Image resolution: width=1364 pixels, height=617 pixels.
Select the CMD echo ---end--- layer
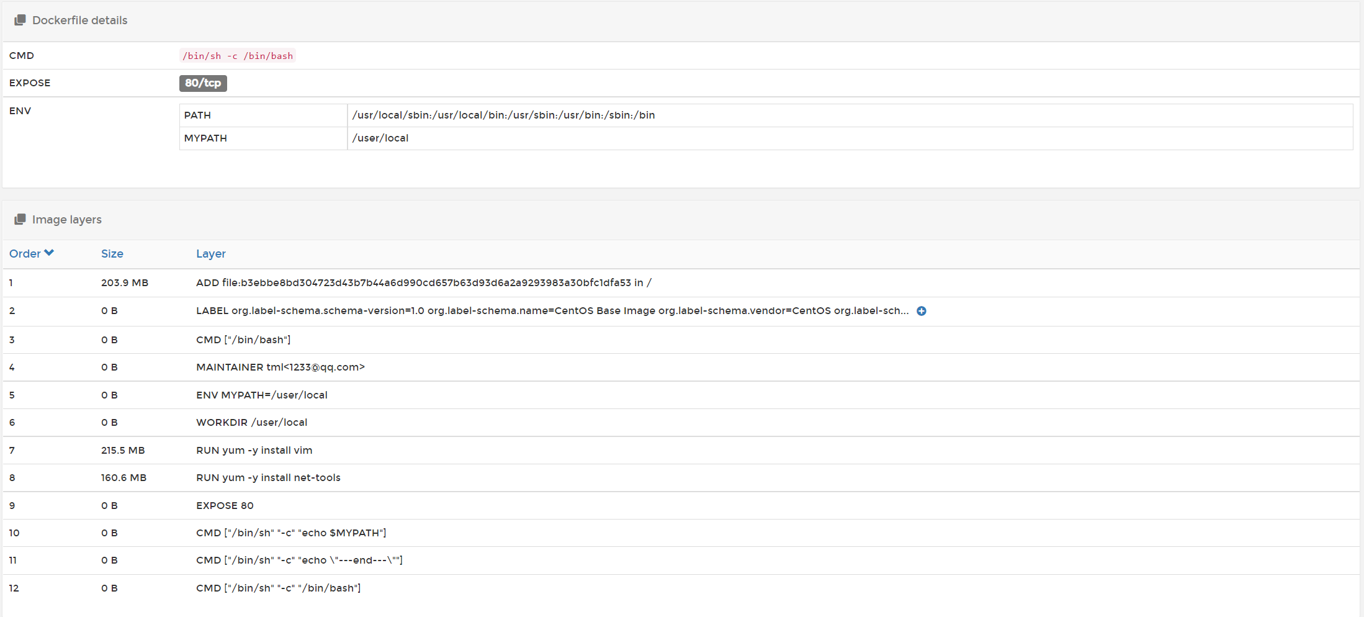coord(299,561)
